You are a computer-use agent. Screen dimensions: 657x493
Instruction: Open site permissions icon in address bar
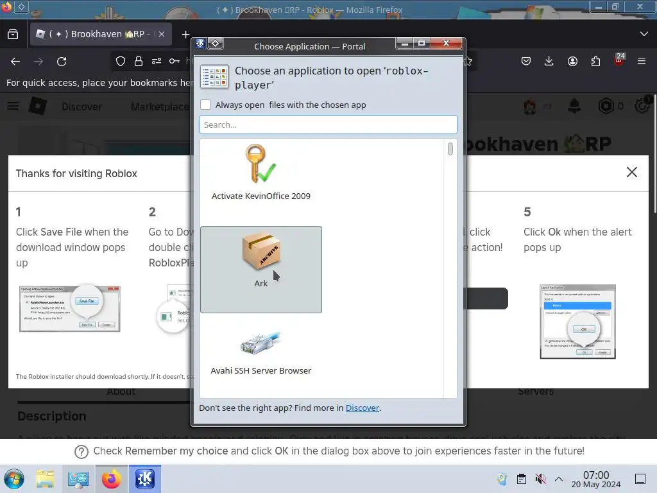point(157,62)
